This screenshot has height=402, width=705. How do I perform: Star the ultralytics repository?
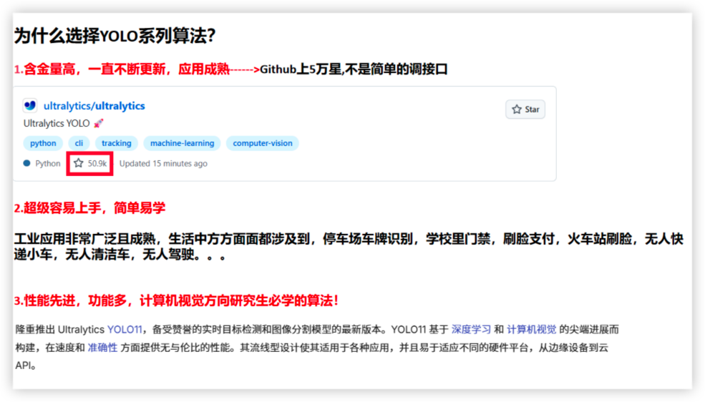525,109
